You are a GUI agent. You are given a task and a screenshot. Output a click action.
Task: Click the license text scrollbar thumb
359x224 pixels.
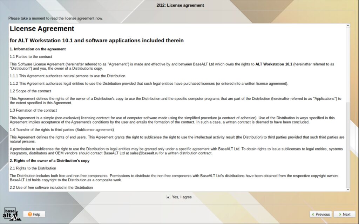pos(348,65)
